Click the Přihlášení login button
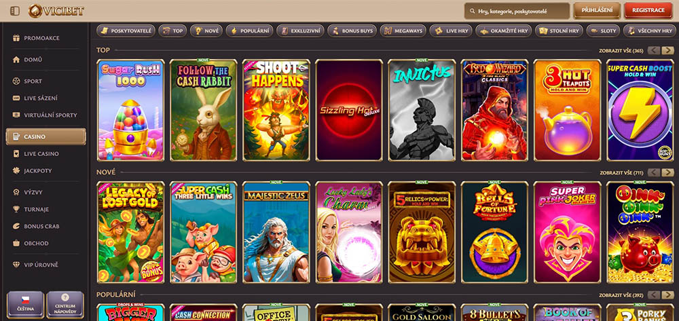 (x=597, y=11)
